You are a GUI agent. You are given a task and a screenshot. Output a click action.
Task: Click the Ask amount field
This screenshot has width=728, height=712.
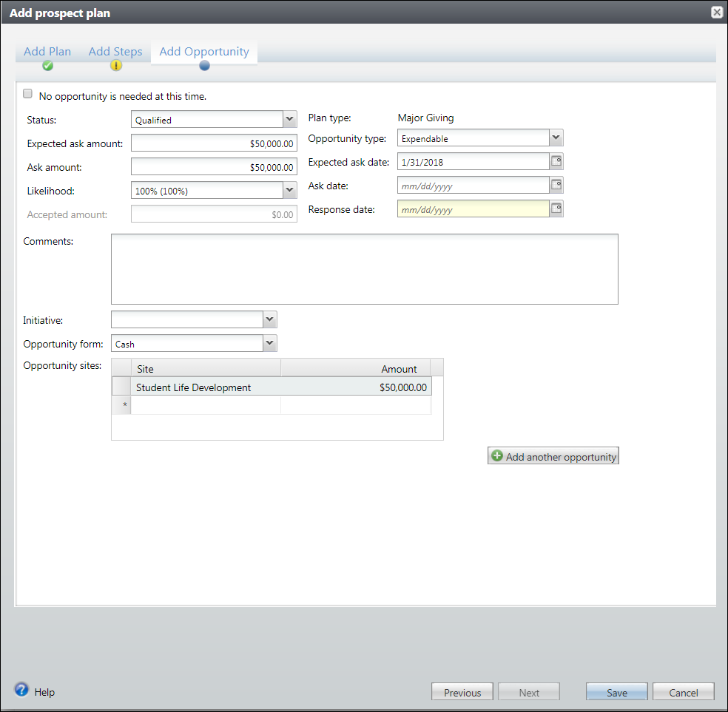pos(214,166)
